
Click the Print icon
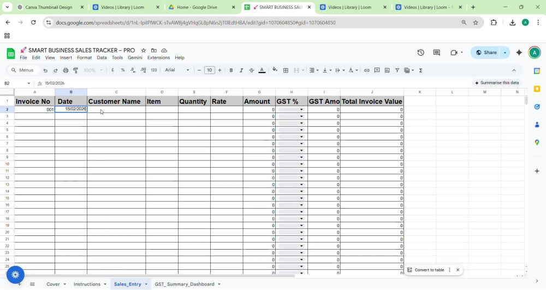pyautogui.click(x=66, y=70)
